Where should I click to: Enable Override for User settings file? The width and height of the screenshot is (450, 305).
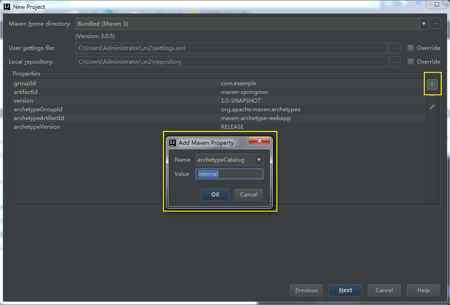(x=411, y=48)
